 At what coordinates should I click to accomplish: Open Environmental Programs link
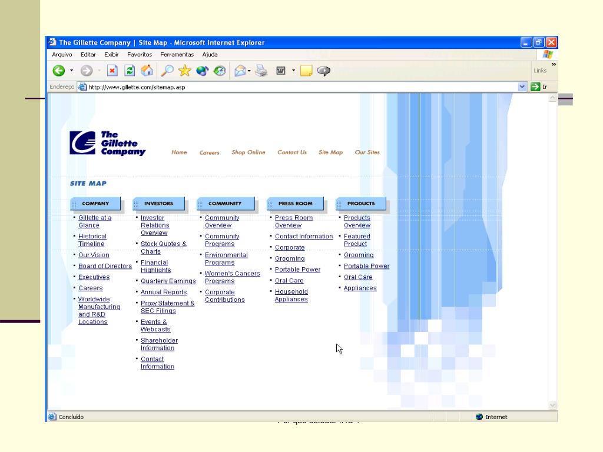226,259
